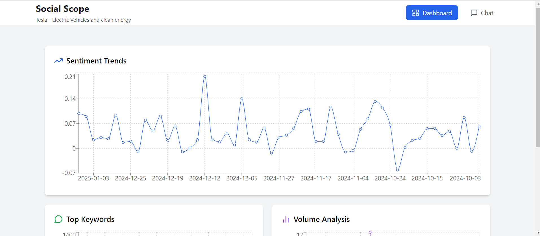The image size is (540, 236).
Task: Click the Volume Analysis bar chart icon
Action: tap(286, 219)
